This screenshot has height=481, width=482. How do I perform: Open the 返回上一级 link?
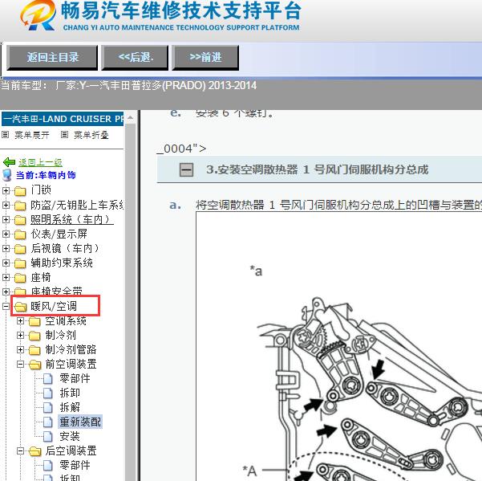click(x=40, y=162)
